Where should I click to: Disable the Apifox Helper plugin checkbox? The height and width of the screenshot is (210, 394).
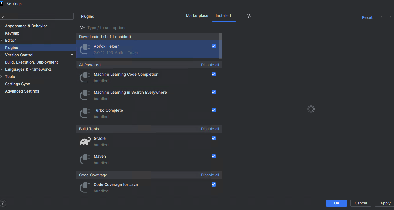[214, 46]
